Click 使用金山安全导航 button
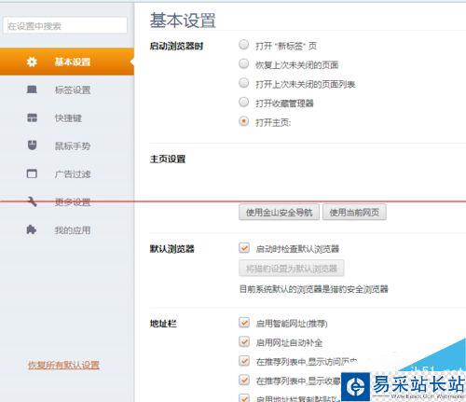Screen dimensions: 466x402 [x=279, y=213]
